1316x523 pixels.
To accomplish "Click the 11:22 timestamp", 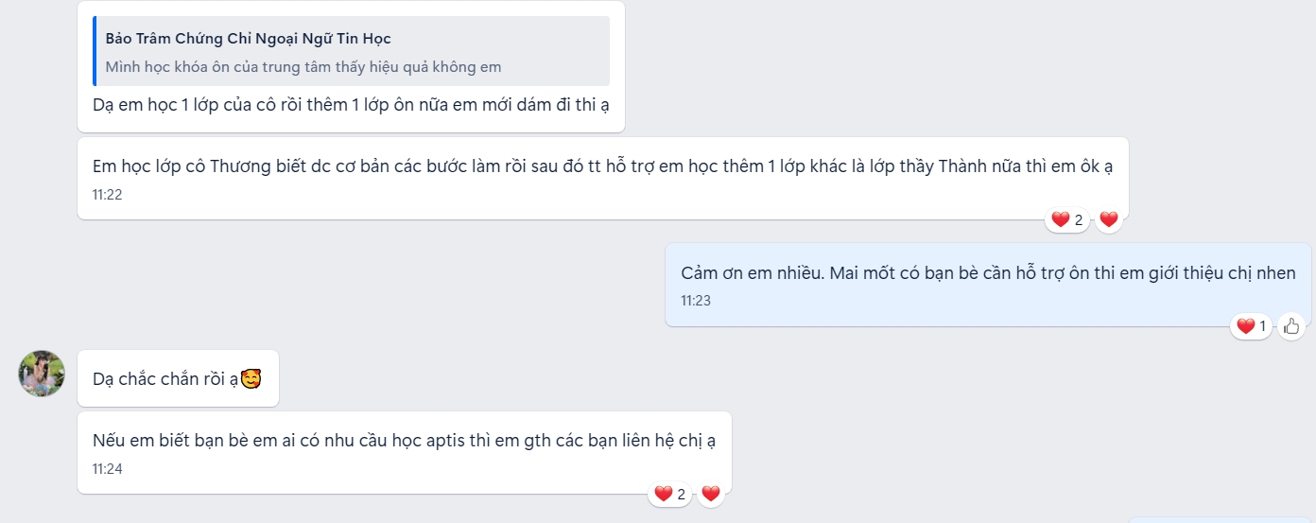I will tap(108, 195).
